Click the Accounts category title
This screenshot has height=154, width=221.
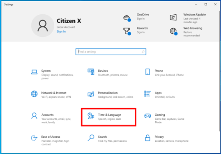47,115
